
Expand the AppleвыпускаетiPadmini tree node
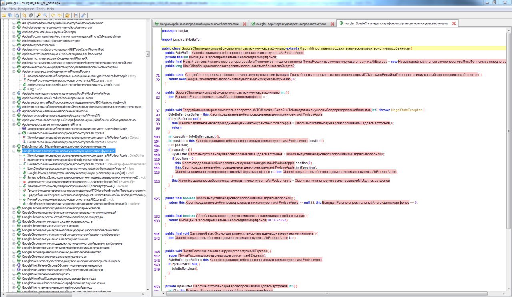(x=14, y=45)
